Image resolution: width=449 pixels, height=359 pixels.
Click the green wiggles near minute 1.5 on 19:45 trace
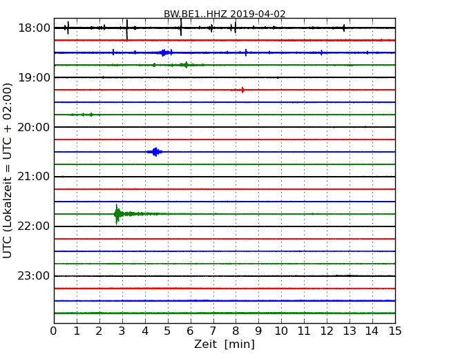[x=85, y=115]
